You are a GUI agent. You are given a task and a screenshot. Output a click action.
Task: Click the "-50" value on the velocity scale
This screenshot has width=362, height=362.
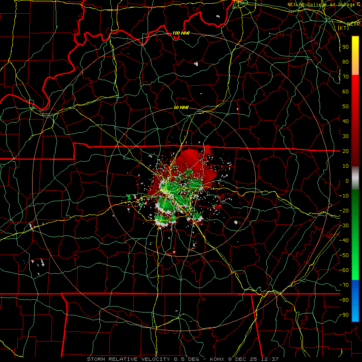tap(344, 255)
